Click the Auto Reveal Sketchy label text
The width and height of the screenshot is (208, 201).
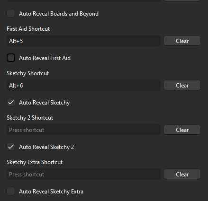(44, 103)
